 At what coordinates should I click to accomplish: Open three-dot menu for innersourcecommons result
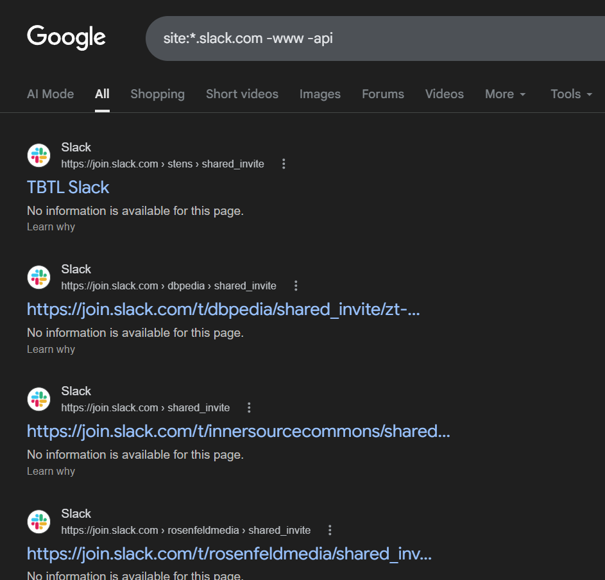point(249,407)
